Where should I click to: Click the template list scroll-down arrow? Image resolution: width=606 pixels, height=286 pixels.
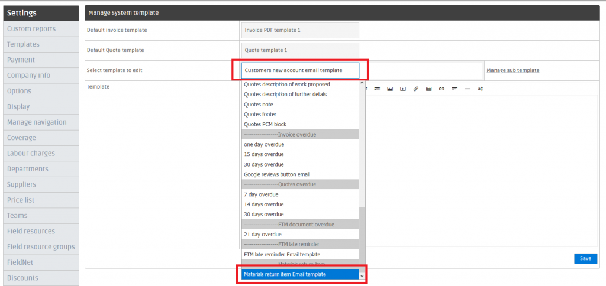[x=362, y=276]
